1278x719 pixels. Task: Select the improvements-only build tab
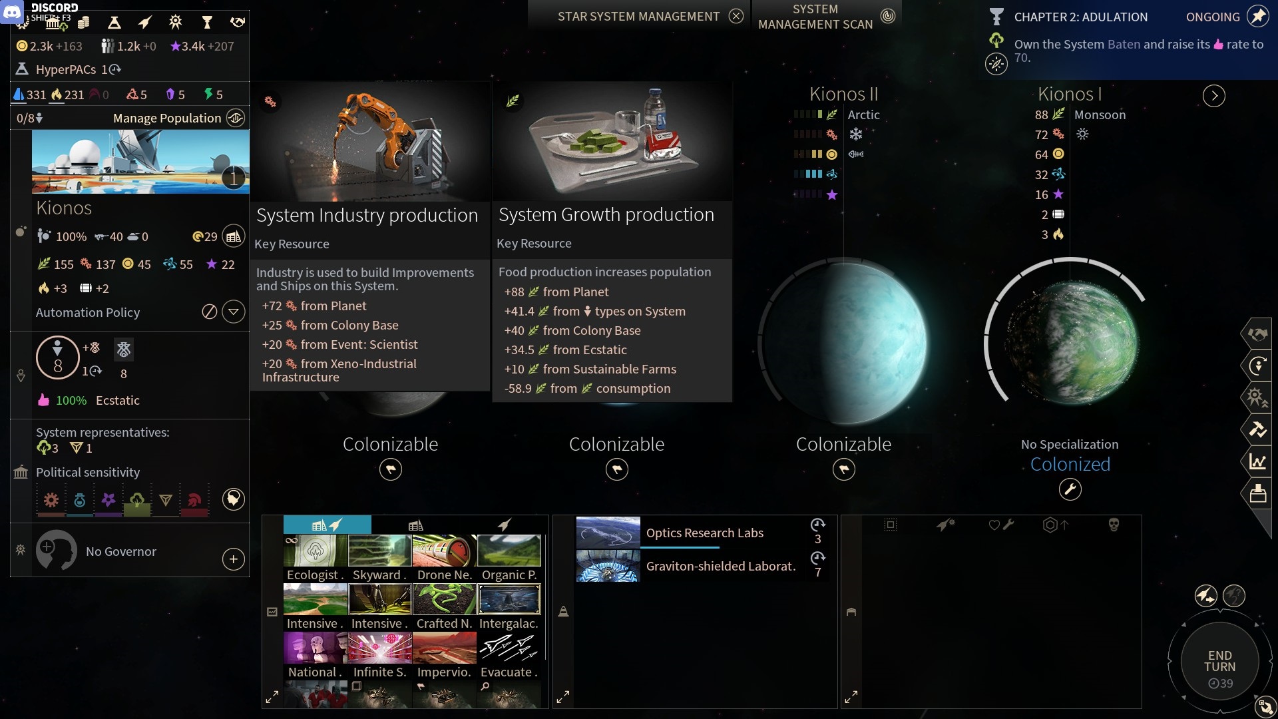pos(416,525)
